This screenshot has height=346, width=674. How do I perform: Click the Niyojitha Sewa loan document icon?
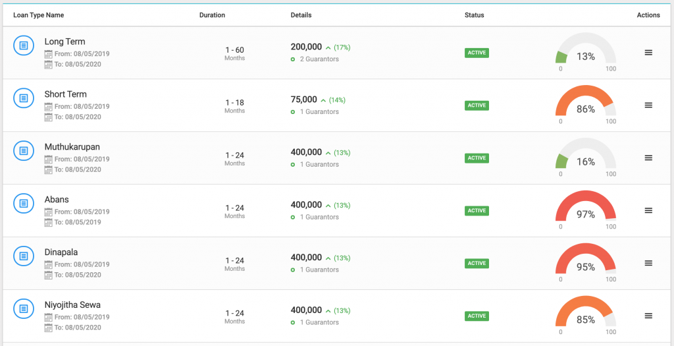point(24,308)
